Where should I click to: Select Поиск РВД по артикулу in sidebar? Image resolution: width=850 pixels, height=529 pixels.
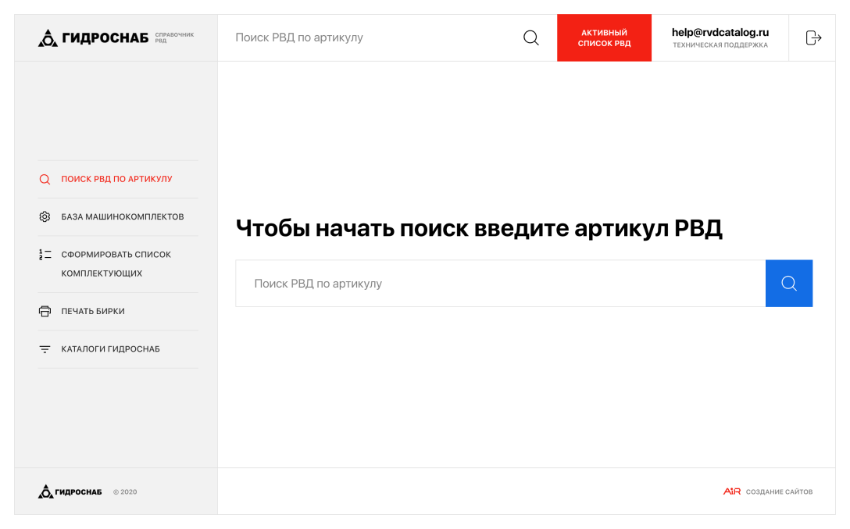tap(116, 179)
